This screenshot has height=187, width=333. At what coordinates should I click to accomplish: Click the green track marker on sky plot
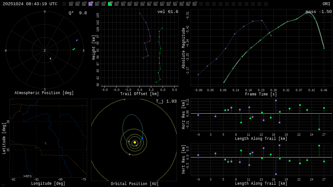[74, 49]
